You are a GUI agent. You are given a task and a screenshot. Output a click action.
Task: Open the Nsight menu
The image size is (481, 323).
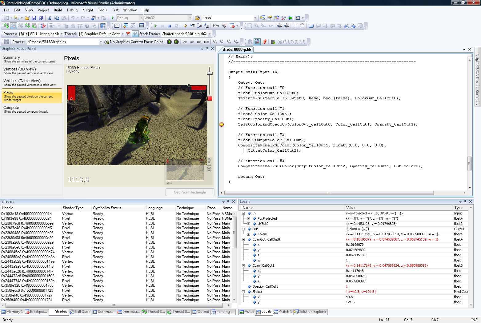[88, 10]
